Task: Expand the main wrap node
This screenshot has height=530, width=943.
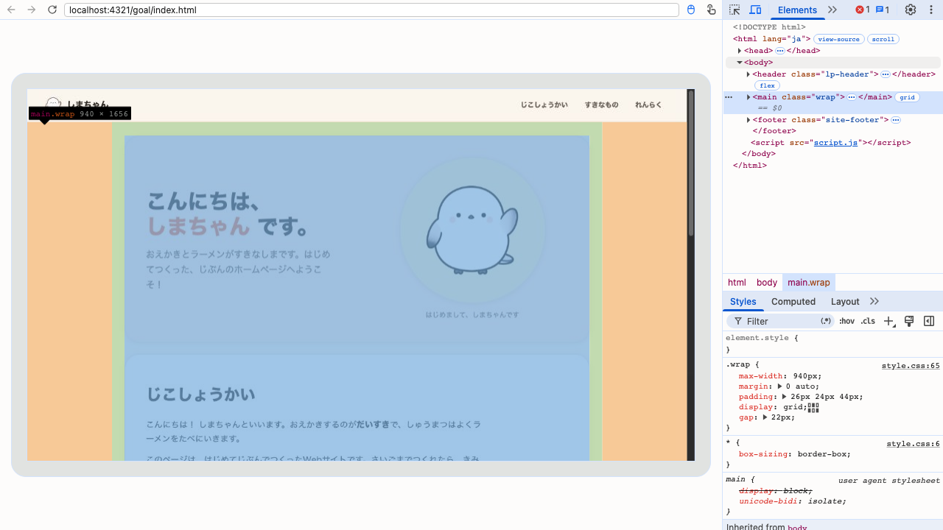Action: (x=749, y=97)
